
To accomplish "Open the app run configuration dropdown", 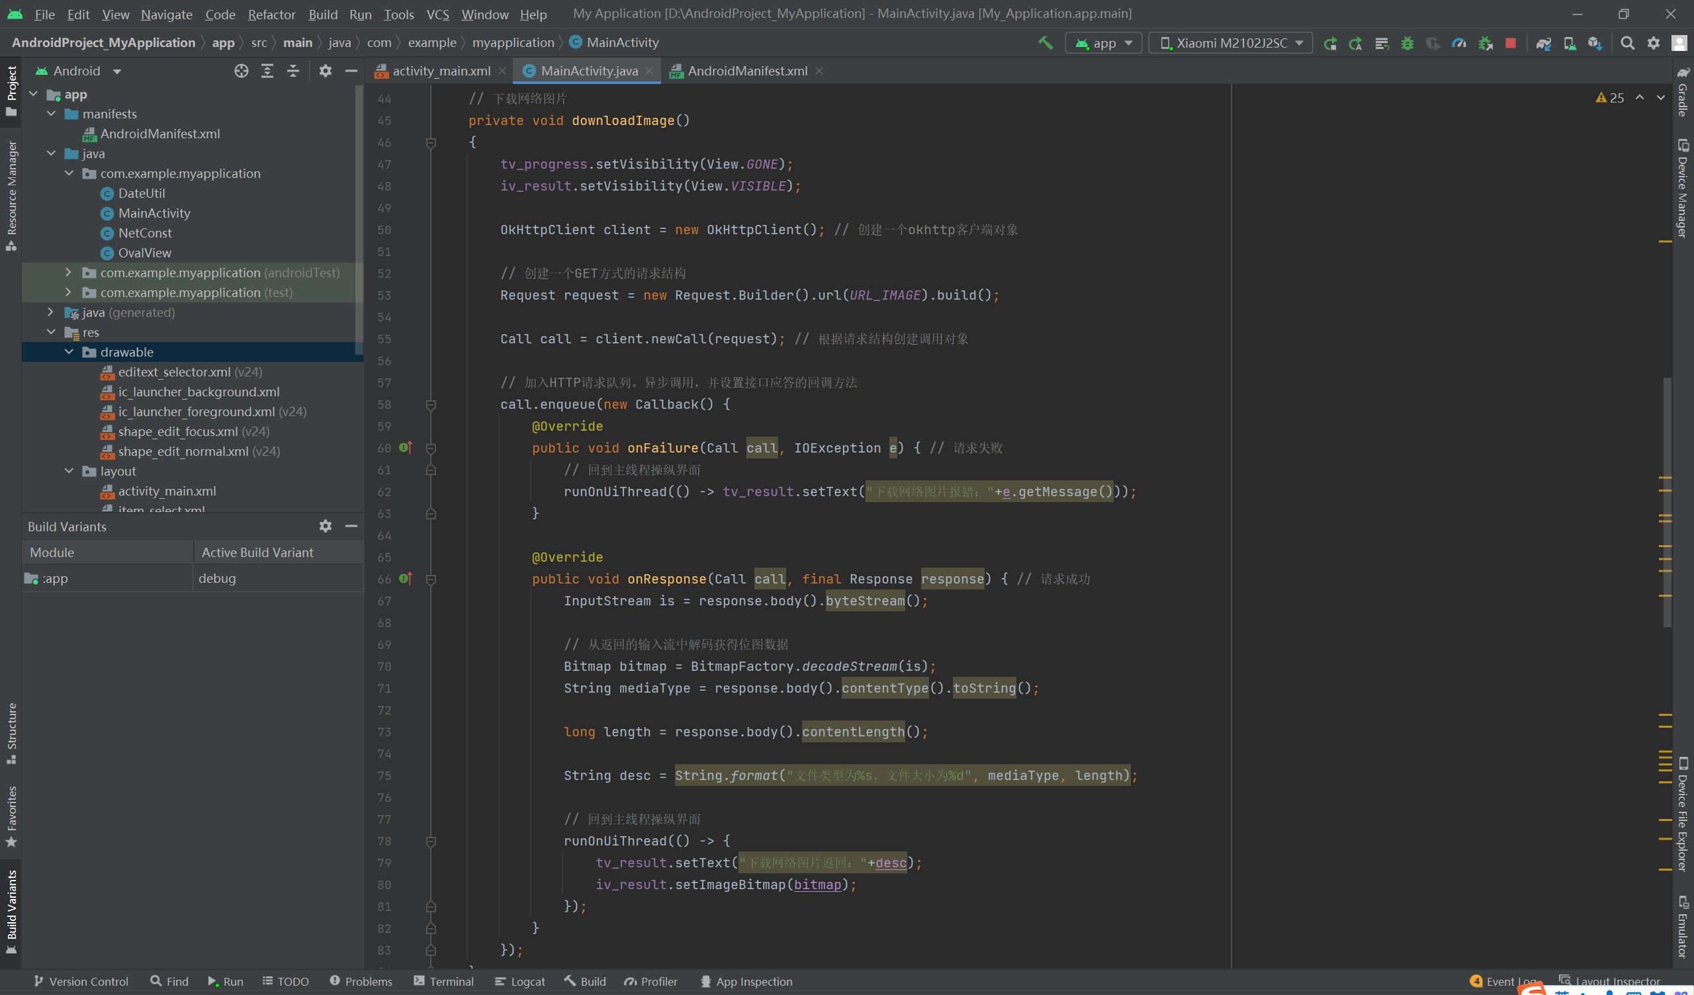I will [x=1104, y=43].
